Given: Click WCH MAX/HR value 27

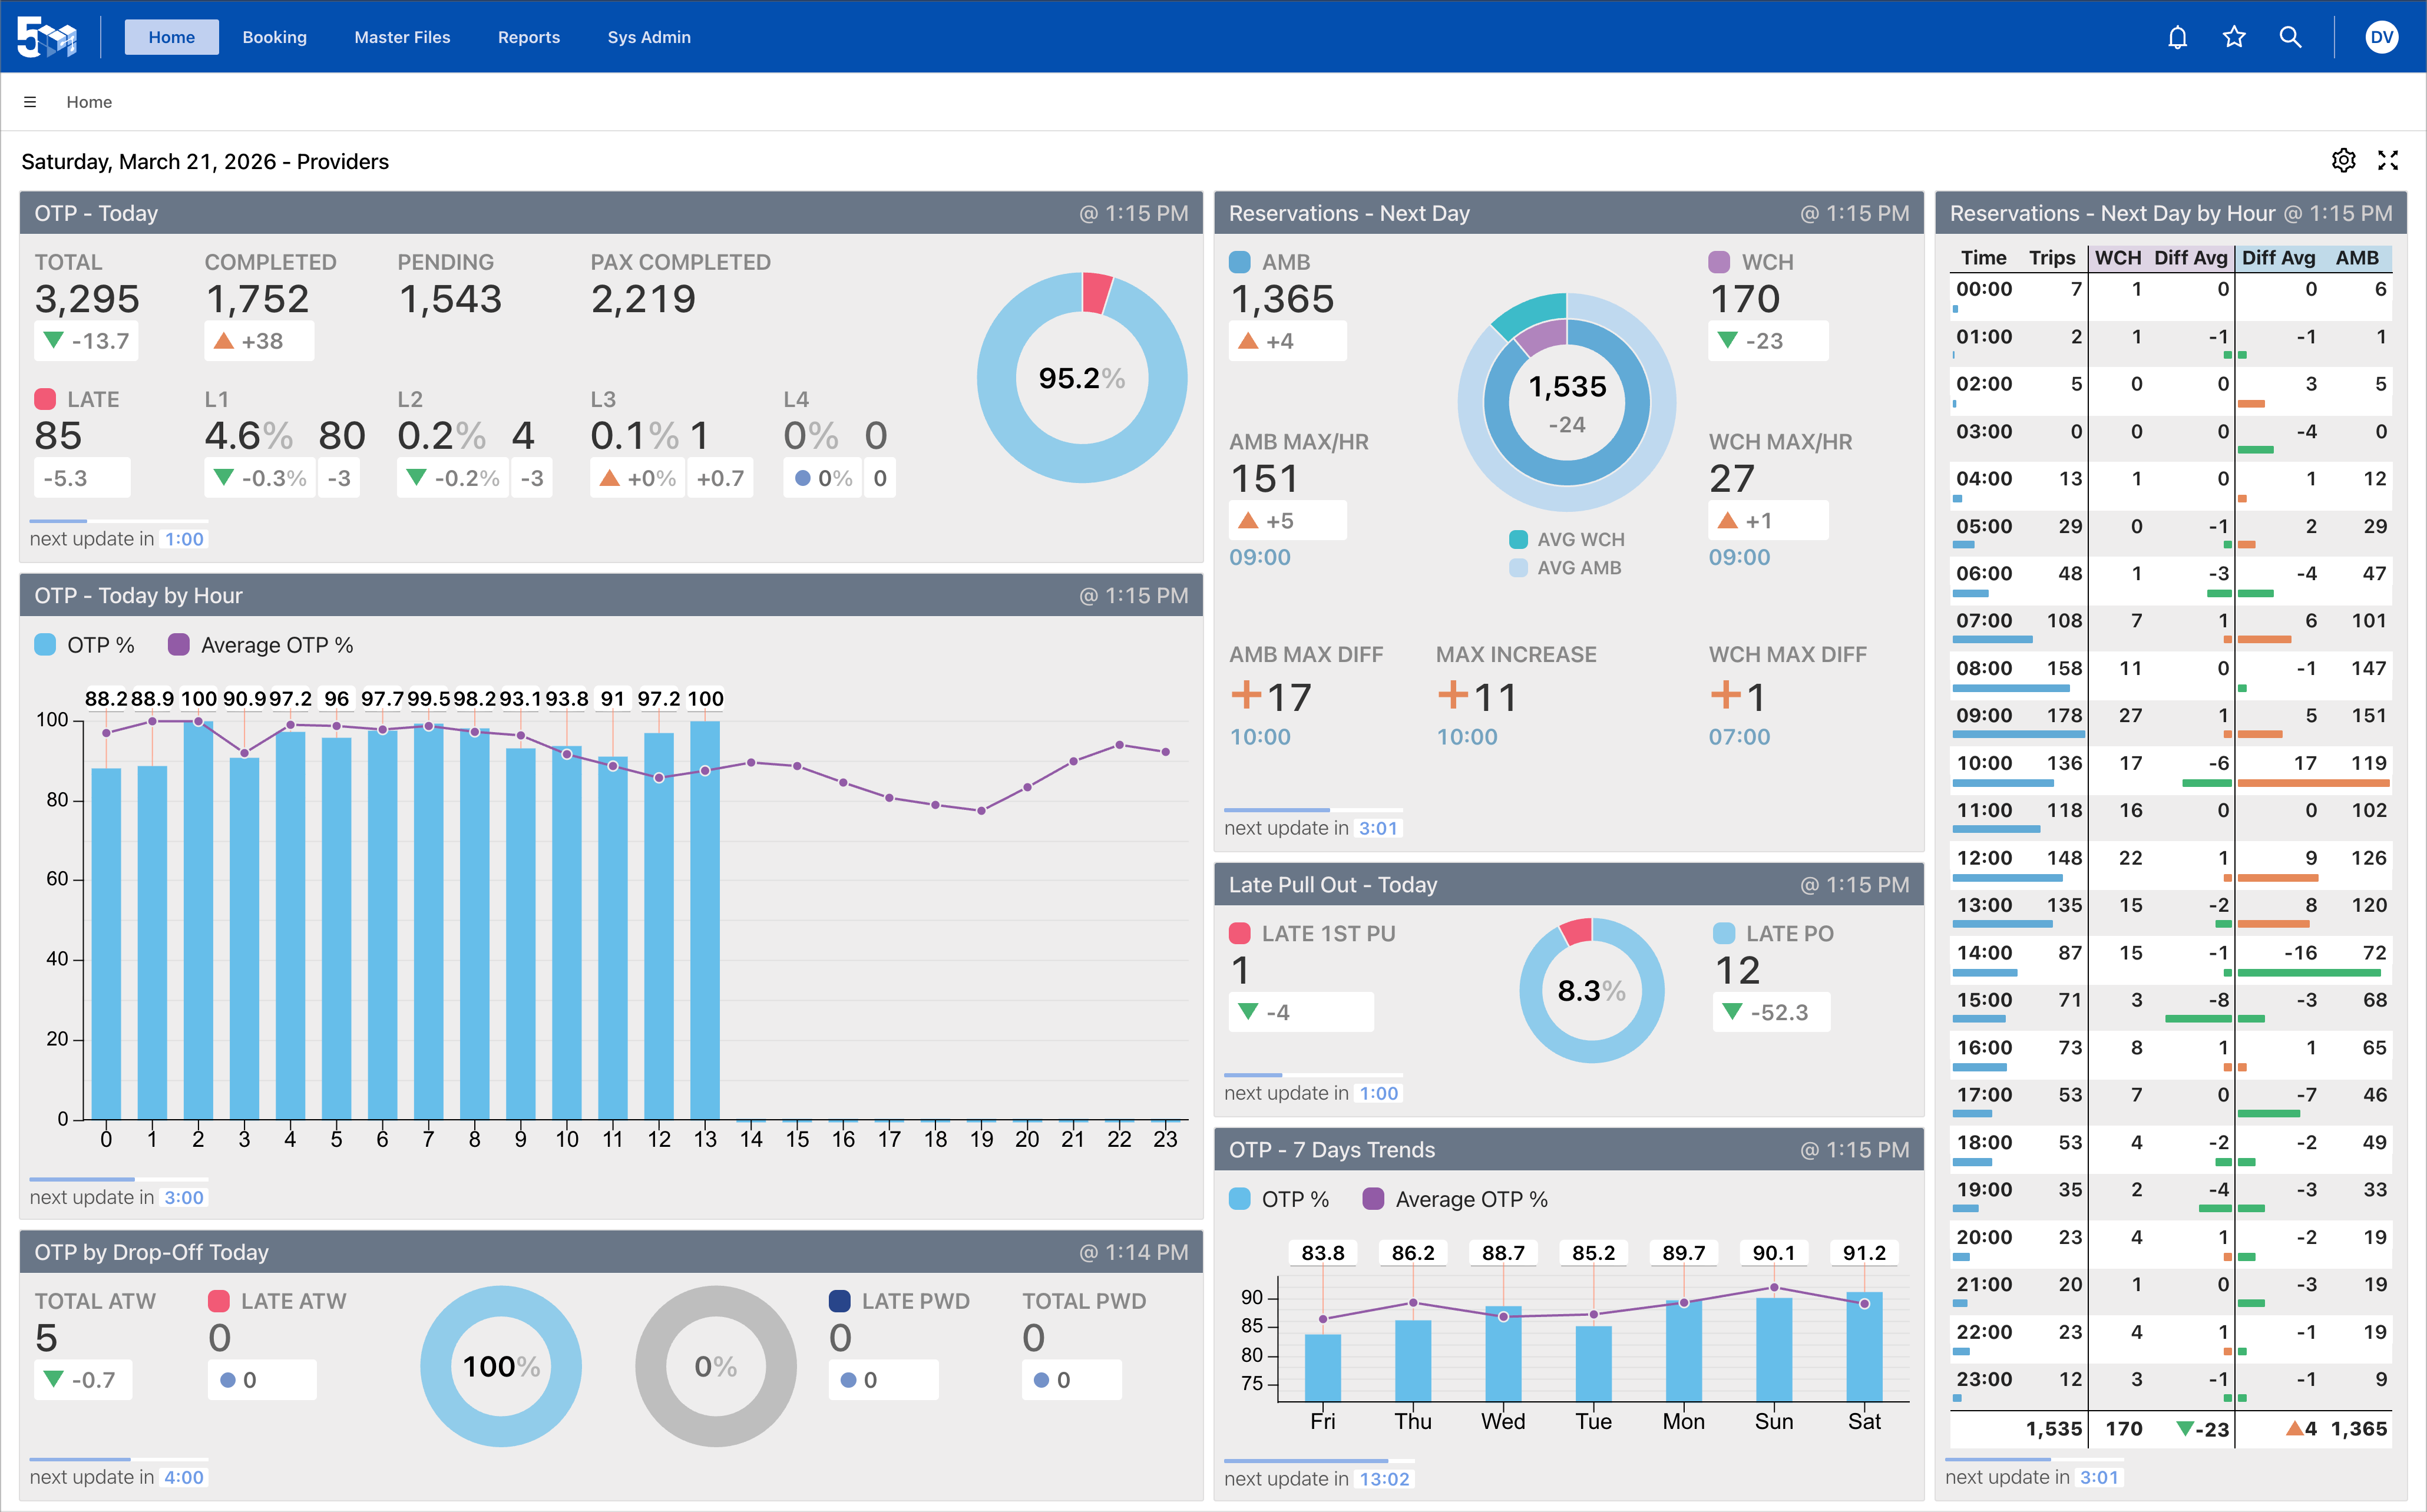Looking at the screenshot, I should pyautogui.click(x=1732, y=479).
